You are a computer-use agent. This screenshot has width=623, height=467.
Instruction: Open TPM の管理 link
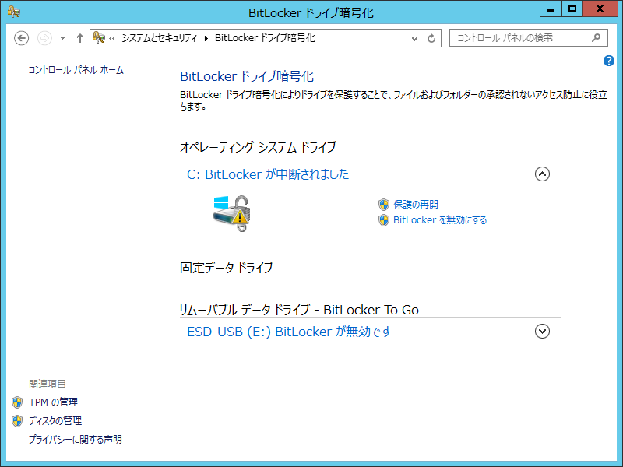53,402
